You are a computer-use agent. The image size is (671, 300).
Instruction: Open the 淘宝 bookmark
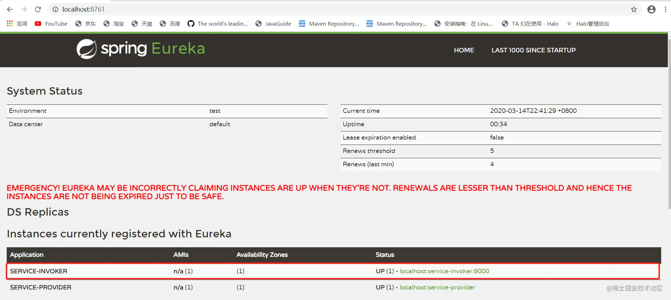tap(114, 24)
